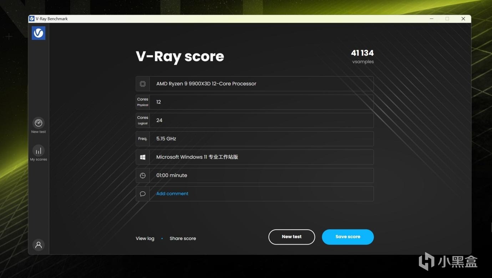Click logical cores value 24
Image resolution: width=492 pixels, height=278 pixels.
[x=159, y=120]
